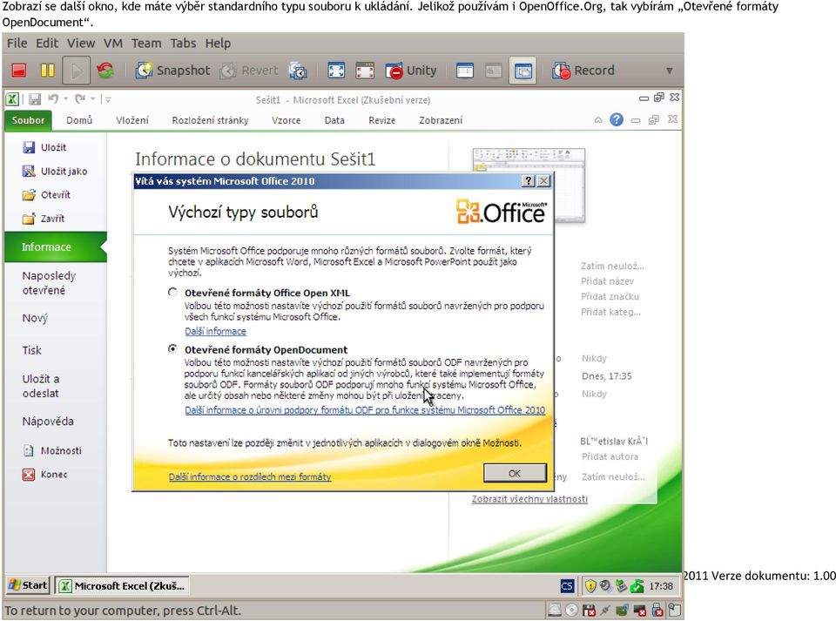This screenshot has width=836, height=621.
Task: Click the Reset VM circular arrows icon
Action: click(x=105, y=71)
